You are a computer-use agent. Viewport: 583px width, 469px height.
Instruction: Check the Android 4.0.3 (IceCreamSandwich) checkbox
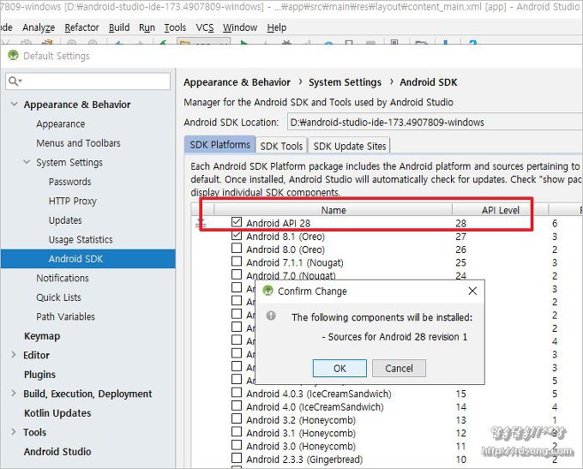coord(237,394)
